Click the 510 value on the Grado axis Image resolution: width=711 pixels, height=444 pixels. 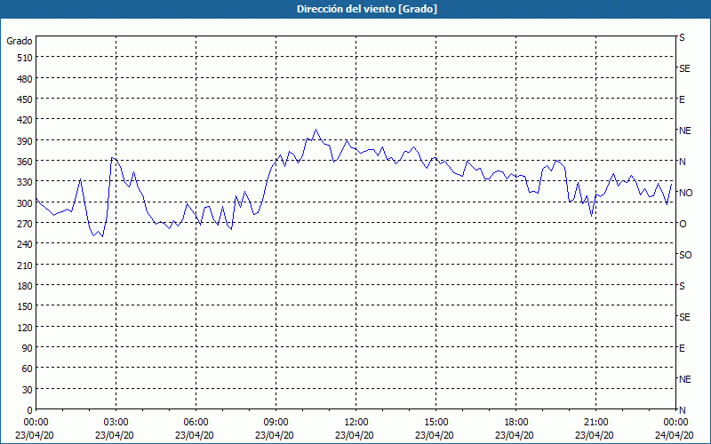(25, 58)
